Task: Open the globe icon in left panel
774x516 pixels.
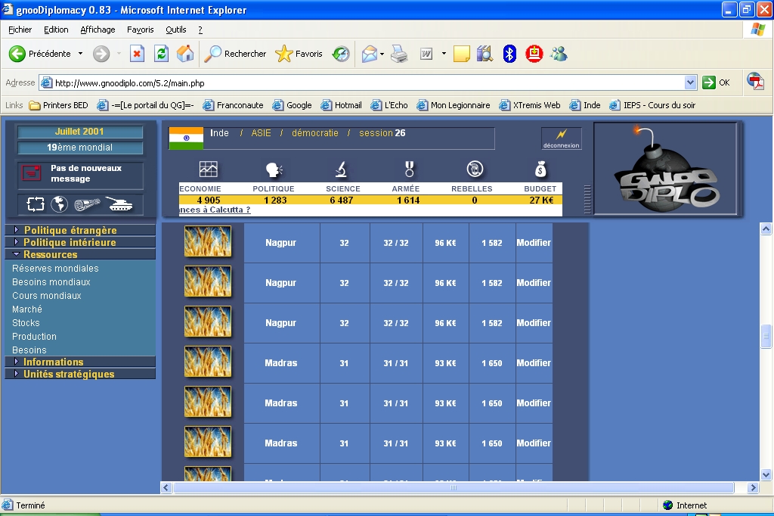Action: pos(59,204)
